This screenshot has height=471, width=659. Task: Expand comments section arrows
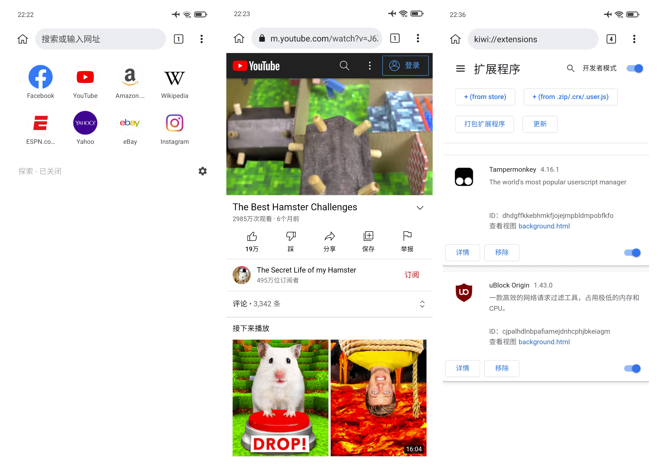coord(422,304)
